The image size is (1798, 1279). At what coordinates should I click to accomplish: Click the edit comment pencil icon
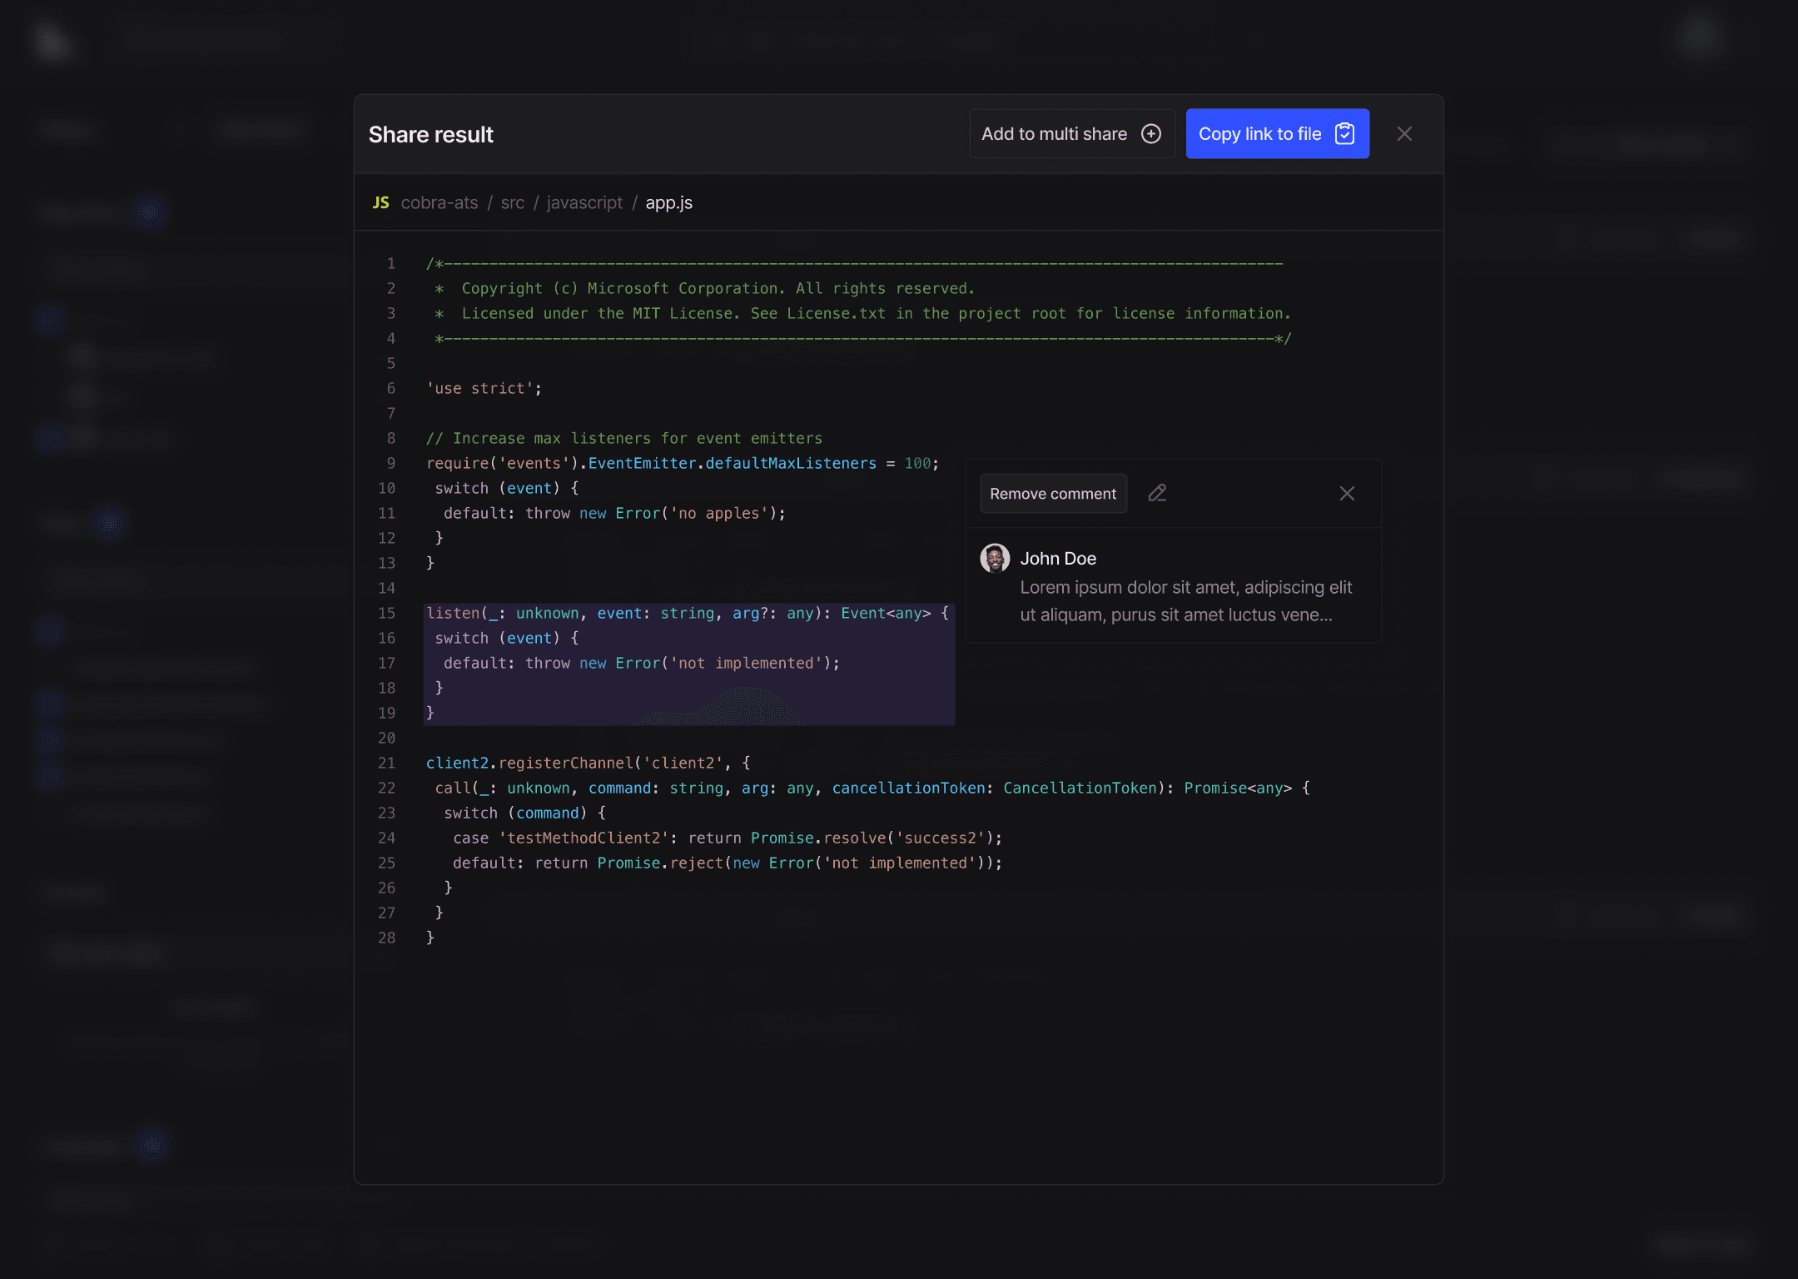[1157, 494]
